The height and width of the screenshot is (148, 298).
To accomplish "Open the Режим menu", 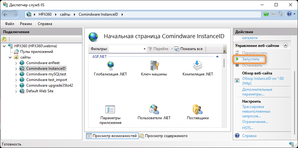I will (x=26, y=24).
